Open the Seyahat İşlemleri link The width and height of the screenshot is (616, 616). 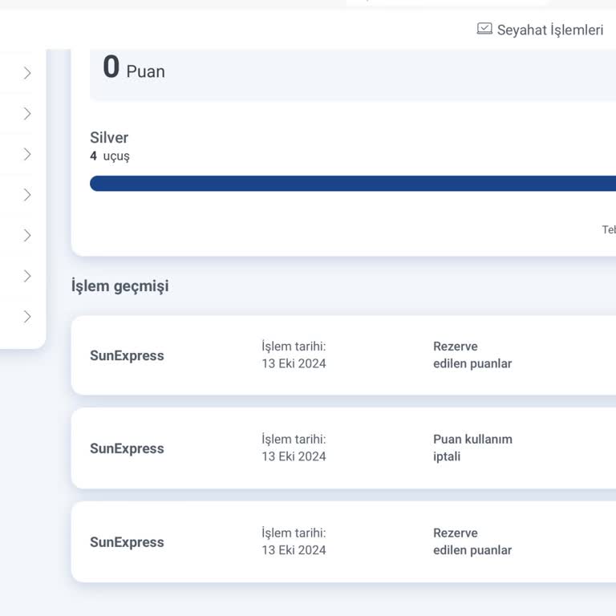[x=549, y=30]
